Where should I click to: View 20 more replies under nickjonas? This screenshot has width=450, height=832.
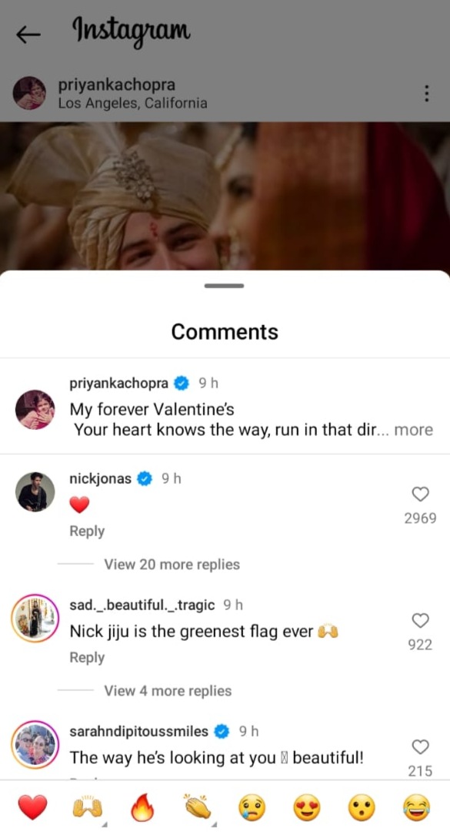[171, 565]
